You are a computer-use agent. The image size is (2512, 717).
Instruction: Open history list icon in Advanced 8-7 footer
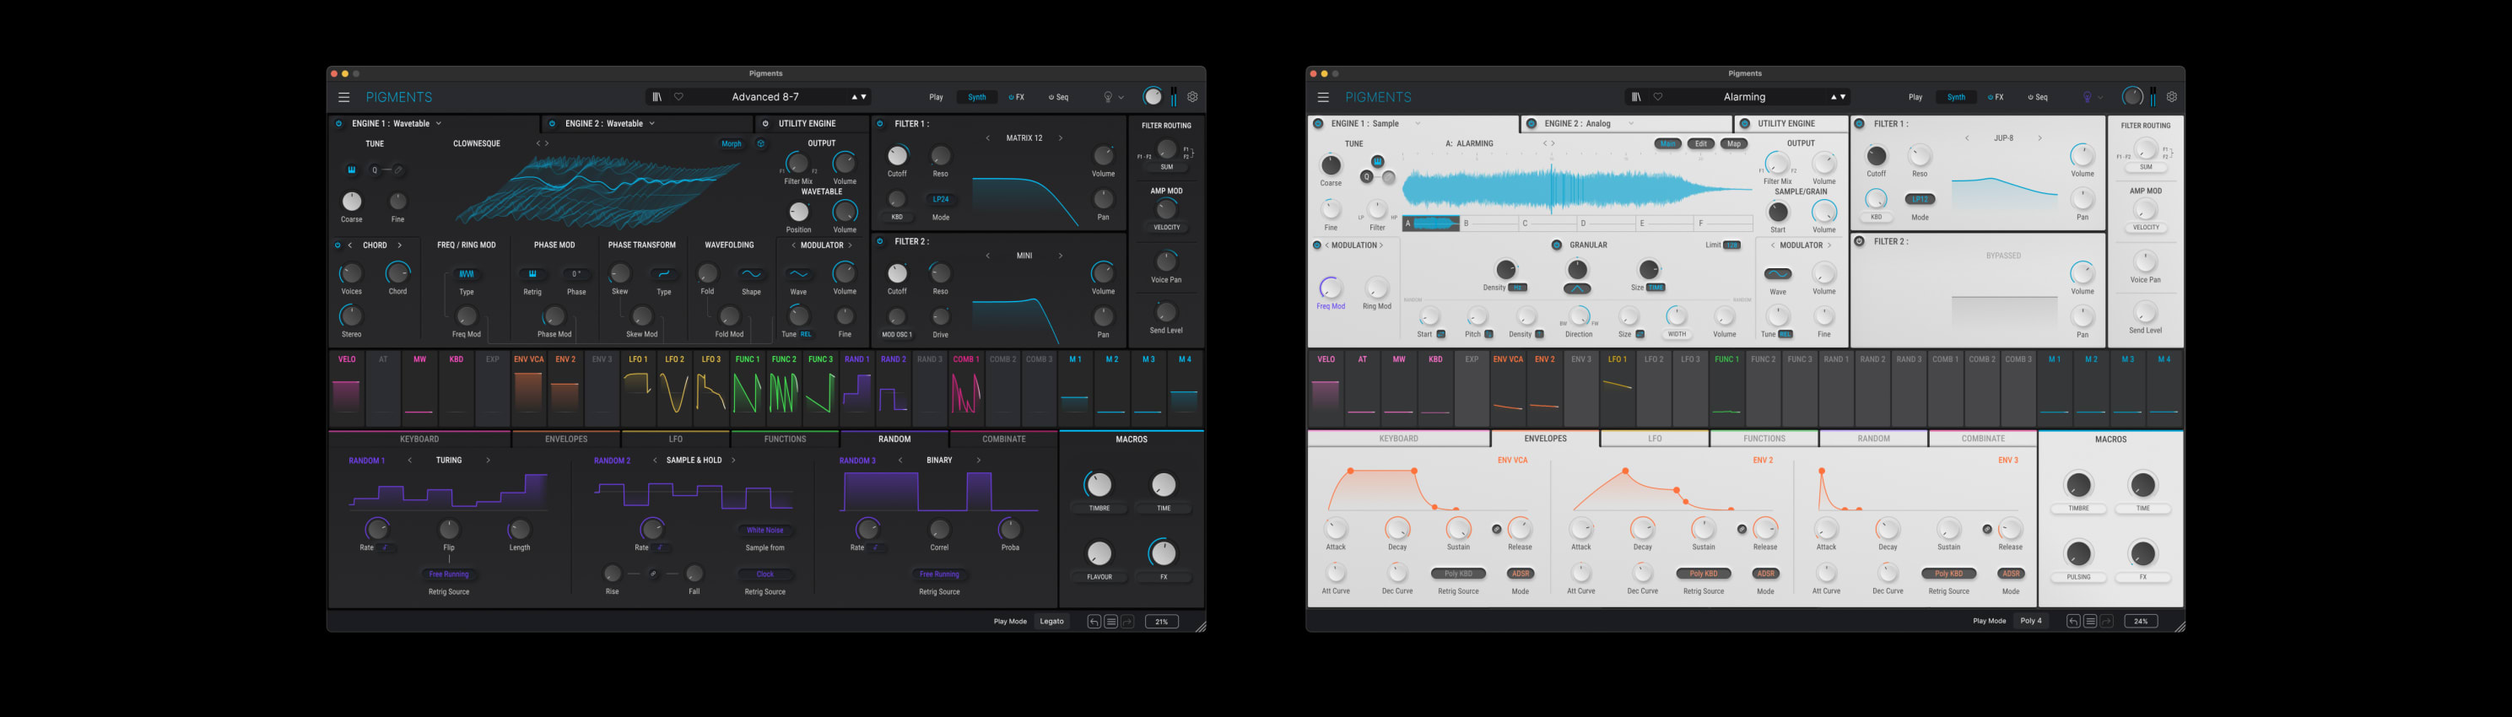coord(1110,622)
